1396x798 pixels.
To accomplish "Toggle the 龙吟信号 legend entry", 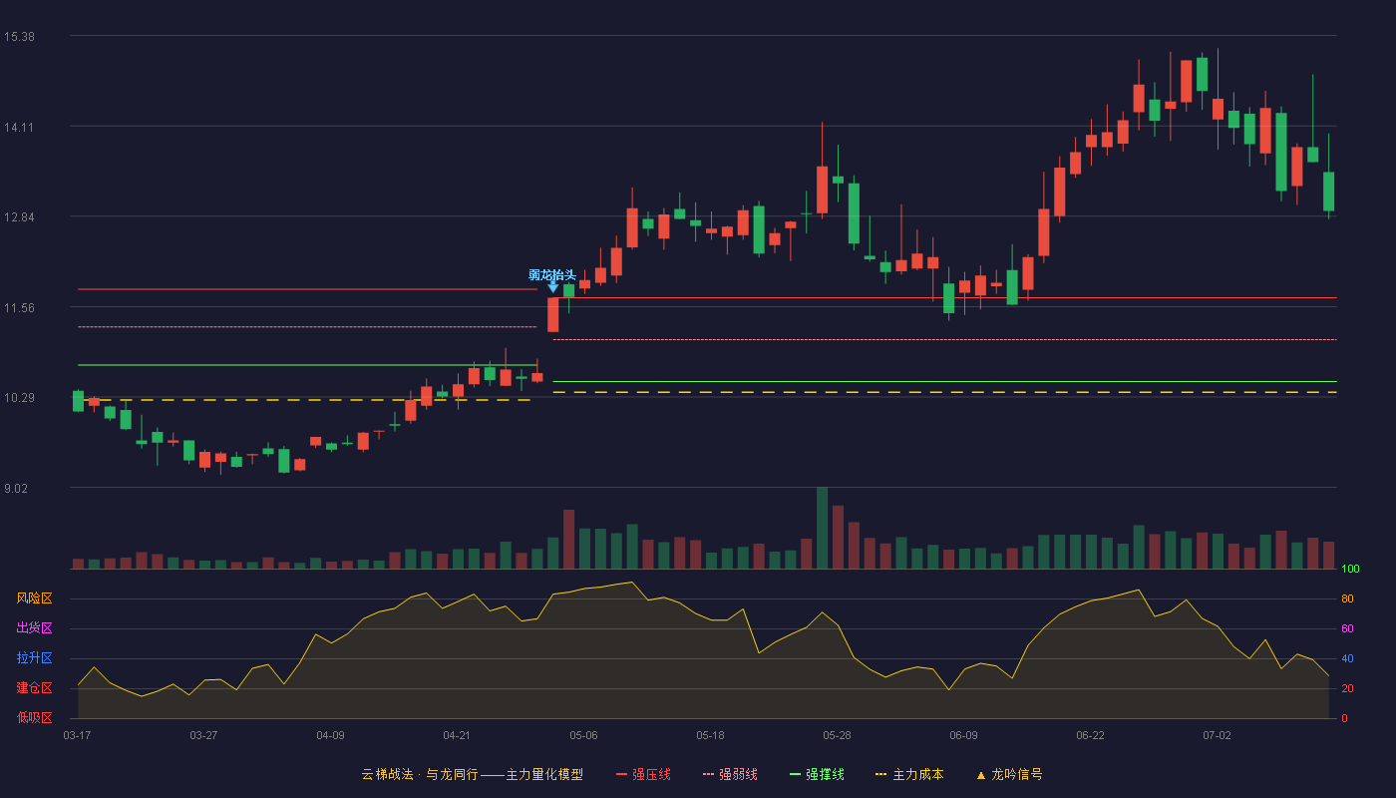I will pyautogui.click(x=1009, y=774).
